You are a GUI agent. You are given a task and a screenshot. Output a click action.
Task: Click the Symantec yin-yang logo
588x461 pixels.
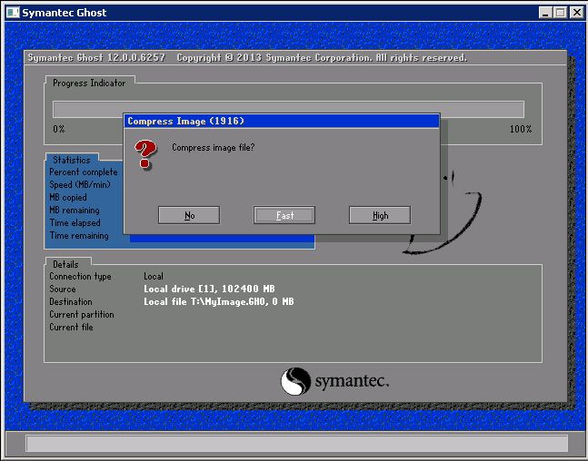(296, 381)
